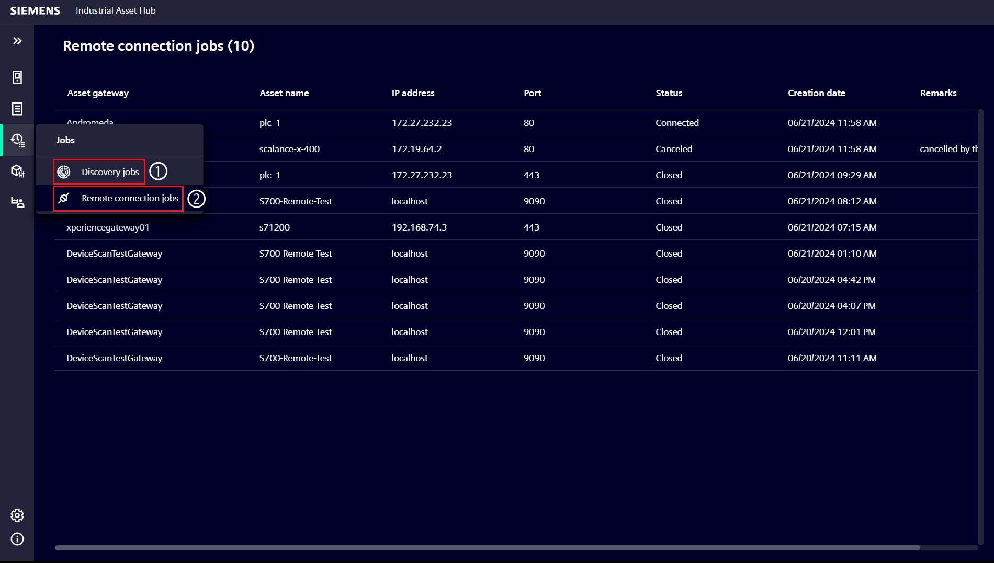Click Andromeda gateway cell
The width and height of the screenshot is (994, 563).
90,122
